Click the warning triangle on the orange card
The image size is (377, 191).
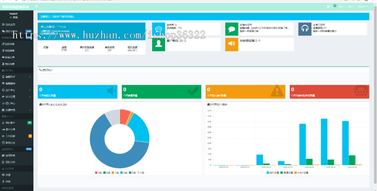click(277, 90)
